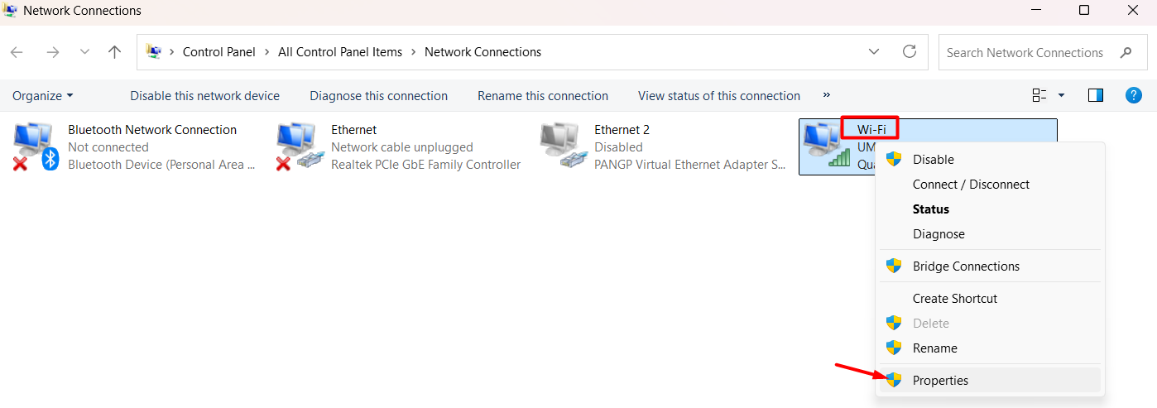
Task: Toggle the preview pane icon
Action: (x=1096, y=96)
